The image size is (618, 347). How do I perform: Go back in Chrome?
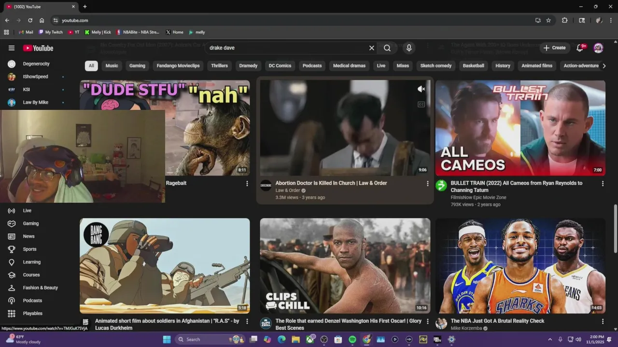tap(7, 20)
